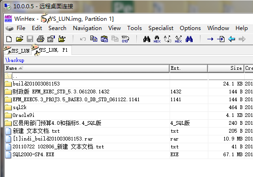Click the WinHex title bar application icon
This screenshot has height=177, width=253.
coord(8,18)
